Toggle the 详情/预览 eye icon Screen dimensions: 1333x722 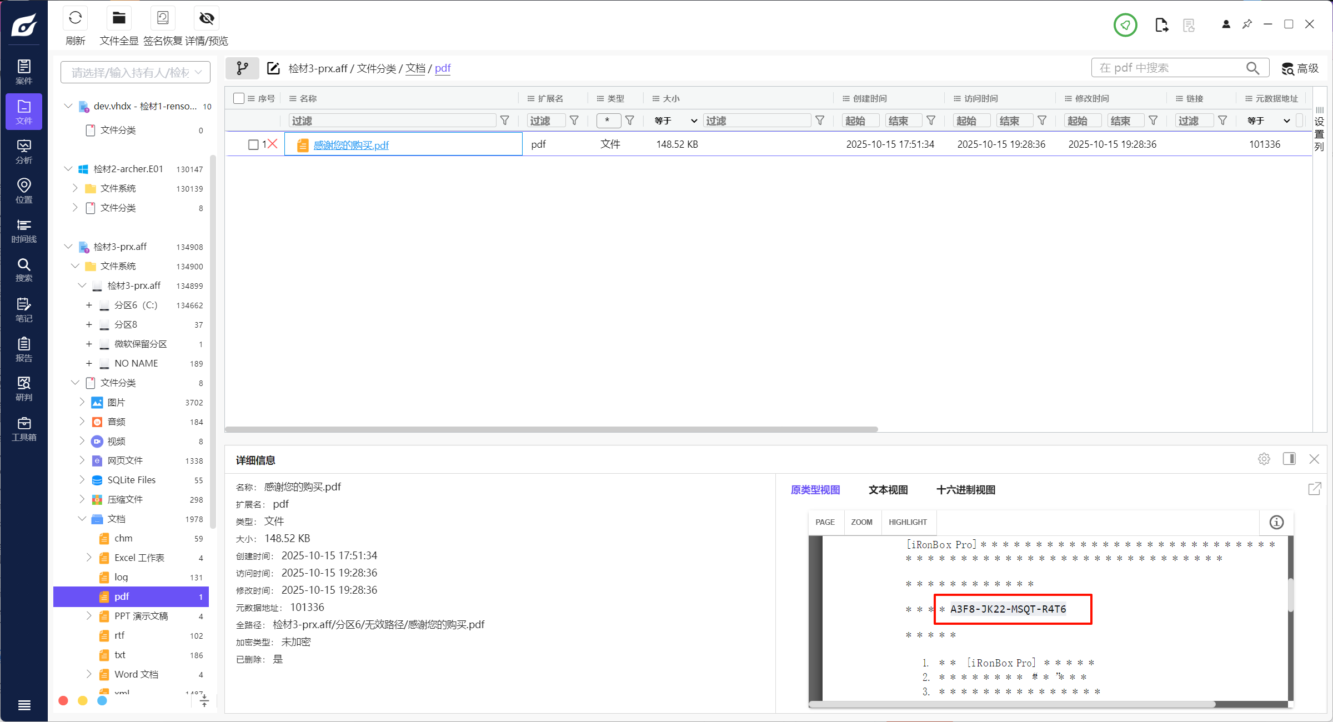pyautogui.click(x=207, y=18)
